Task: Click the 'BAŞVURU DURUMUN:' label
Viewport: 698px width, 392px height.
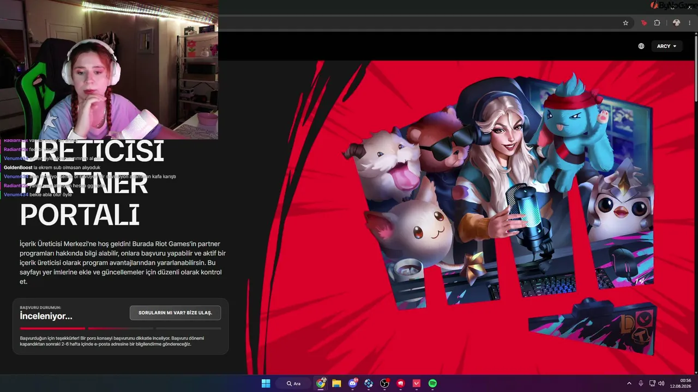Action: [40, 308]
